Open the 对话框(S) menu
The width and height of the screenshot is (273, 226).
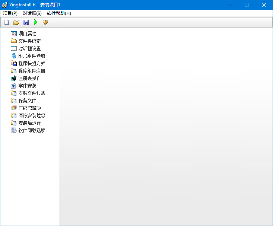tap(32, 13)
